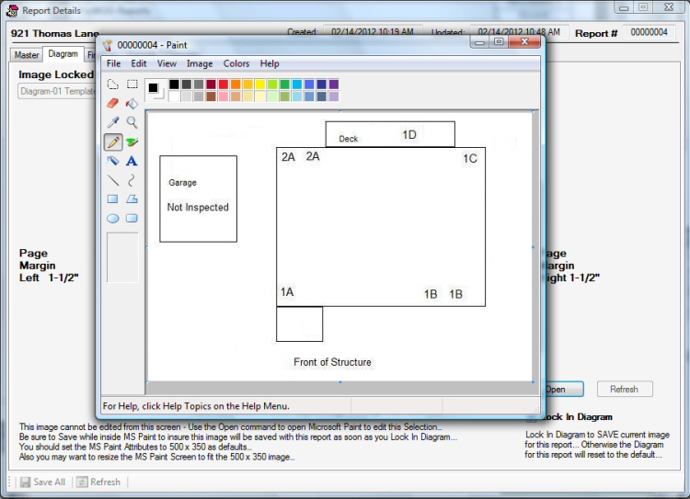Click the 'Front of Structure' text
The height and width of the screenshot is (499, 690).
pyautogui.click(x=333, y=362)
